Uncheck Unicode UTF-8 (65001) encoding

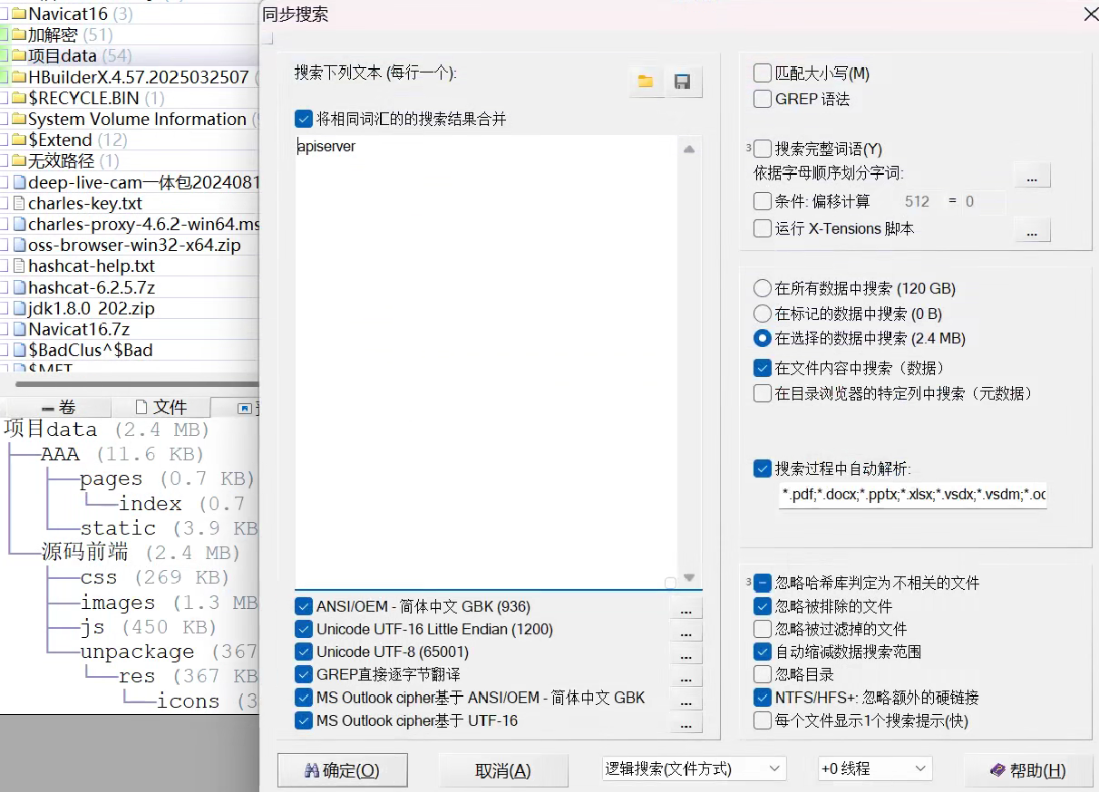[304, 652]
